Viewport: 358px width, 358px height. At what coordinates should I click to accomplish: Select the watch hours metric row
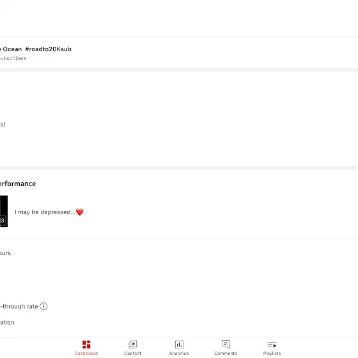(x=179, y=253)
